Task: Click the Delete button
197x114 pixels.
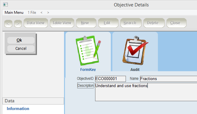Action: click(154, 23)
